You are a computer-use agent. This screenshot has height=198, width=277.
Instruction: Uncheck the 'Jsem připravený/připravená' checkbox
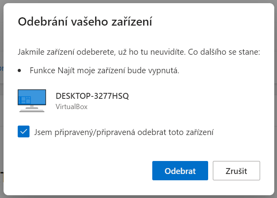click(24, 131)
